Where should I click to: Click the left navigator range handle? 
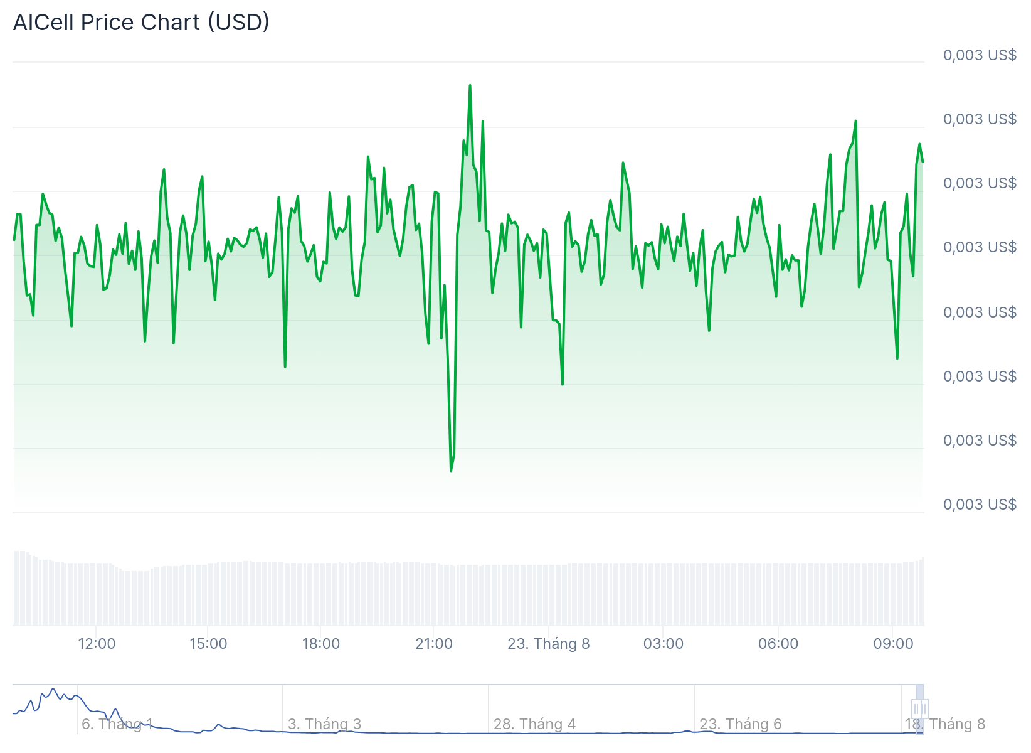pyautogui.click(x=916, y=709)
